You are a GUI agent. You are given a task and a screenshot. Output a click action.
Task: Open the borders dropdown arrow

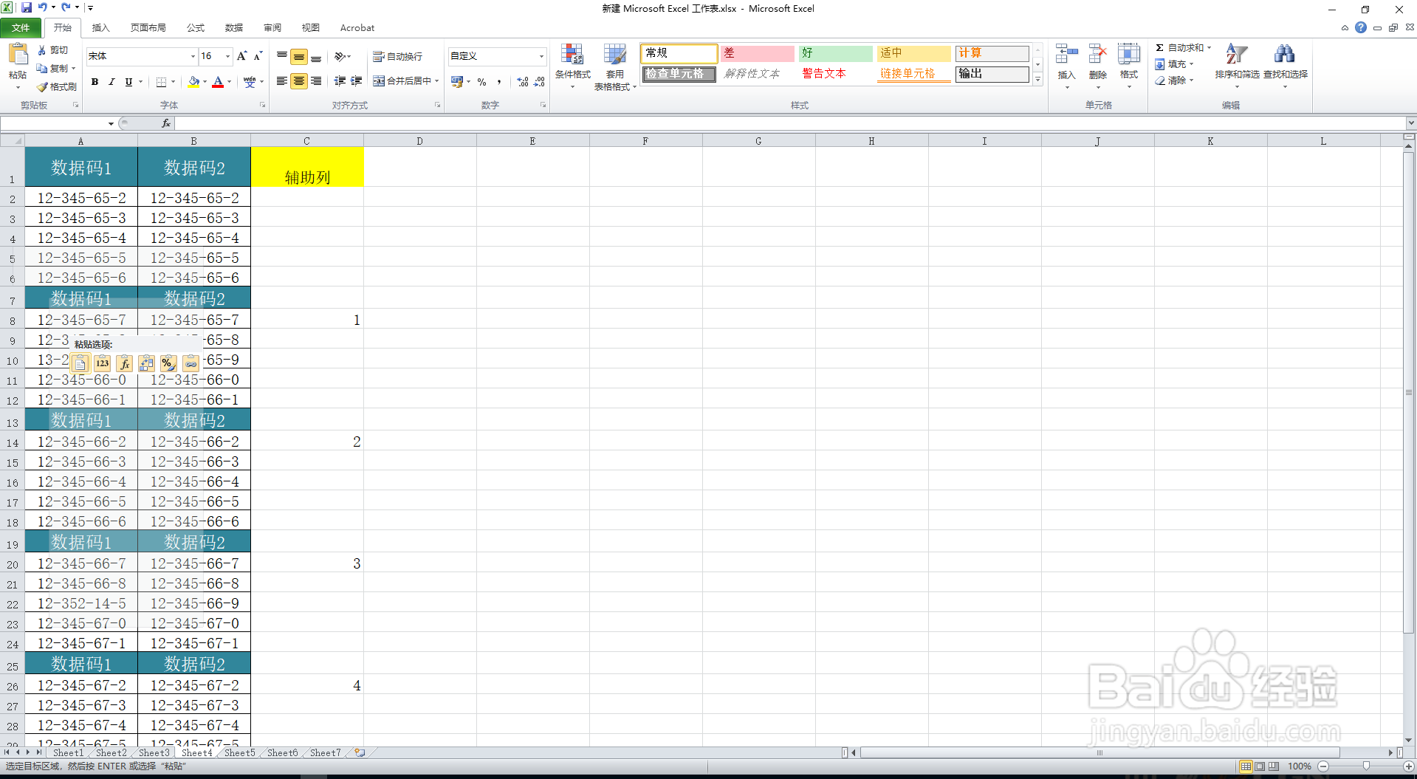click(174, 82)
